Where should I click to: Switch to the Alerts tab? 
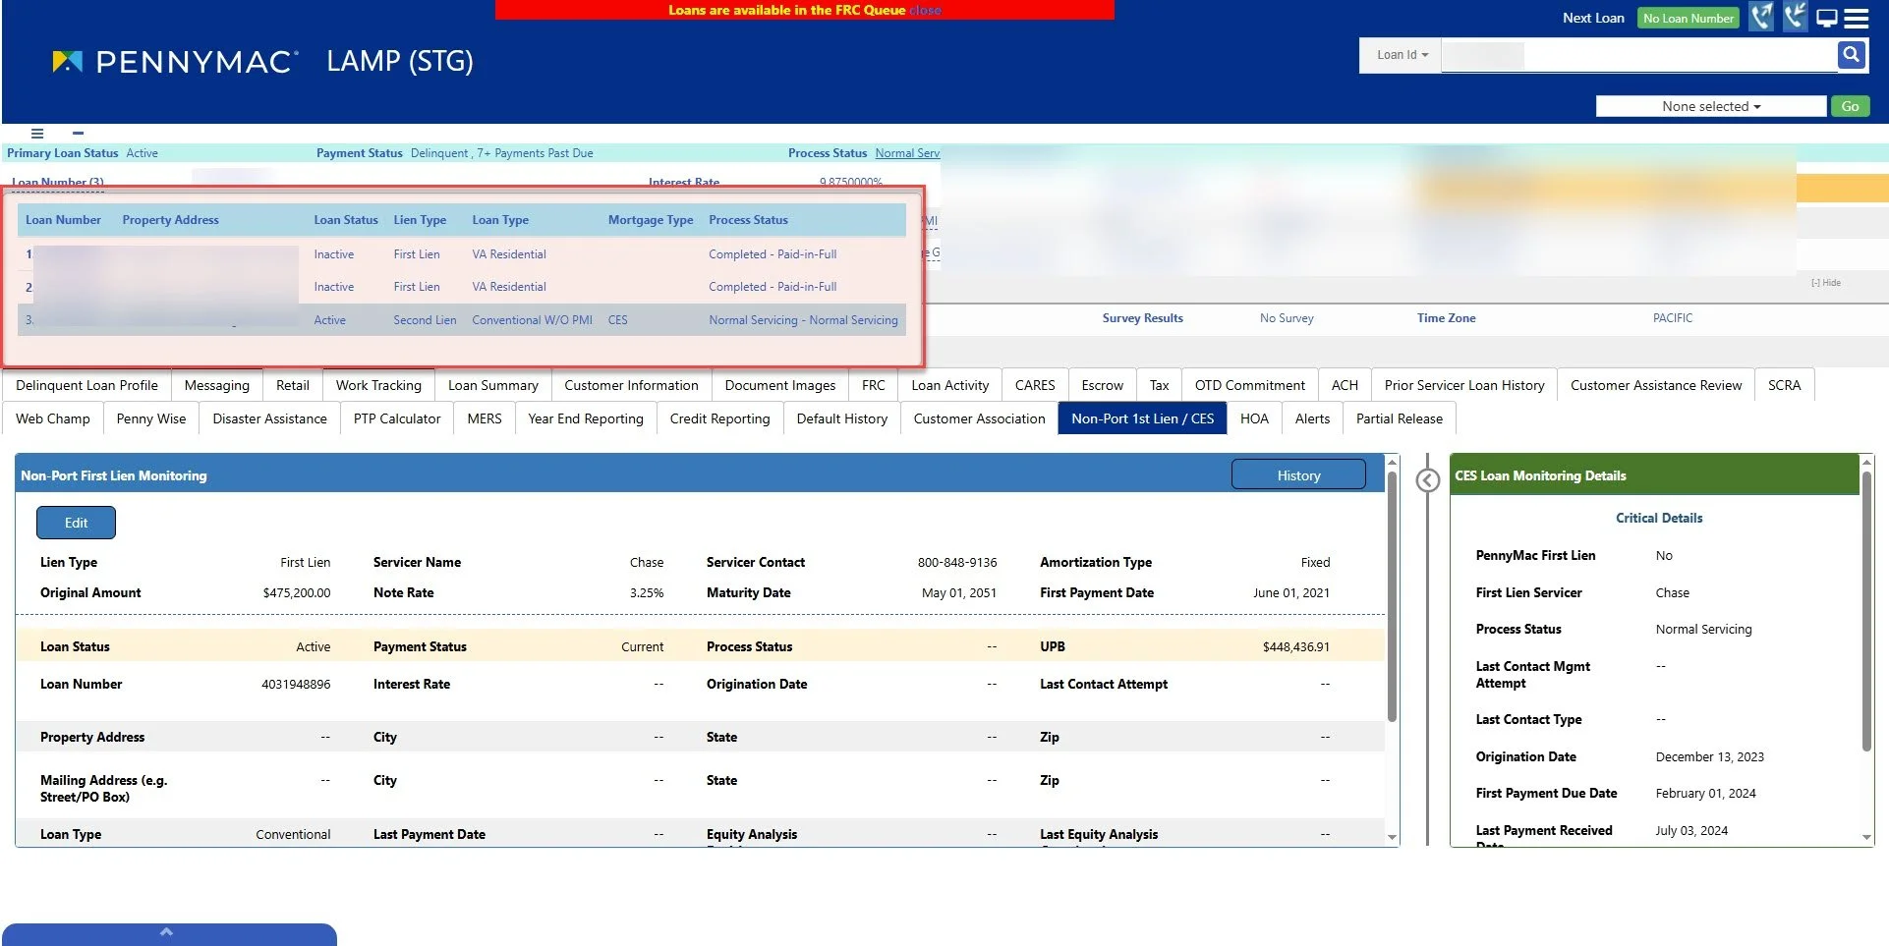1312,418
